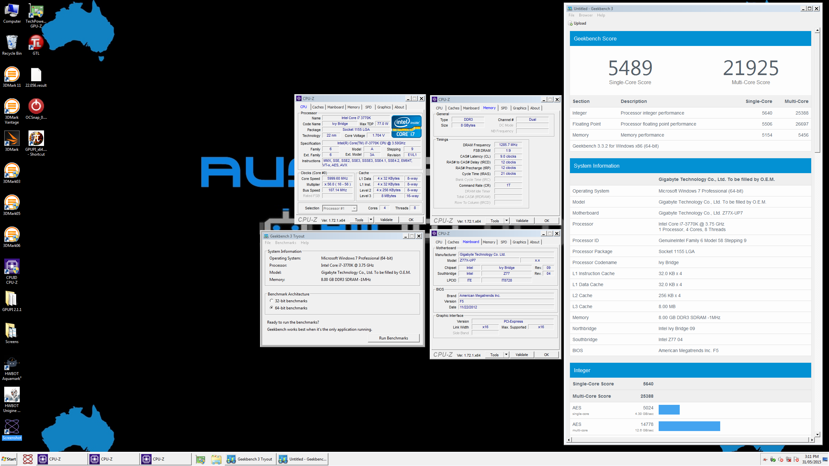Click Geekbench results vertical scrollbar up arrow
829x466 pixels.
coord(817,30)
